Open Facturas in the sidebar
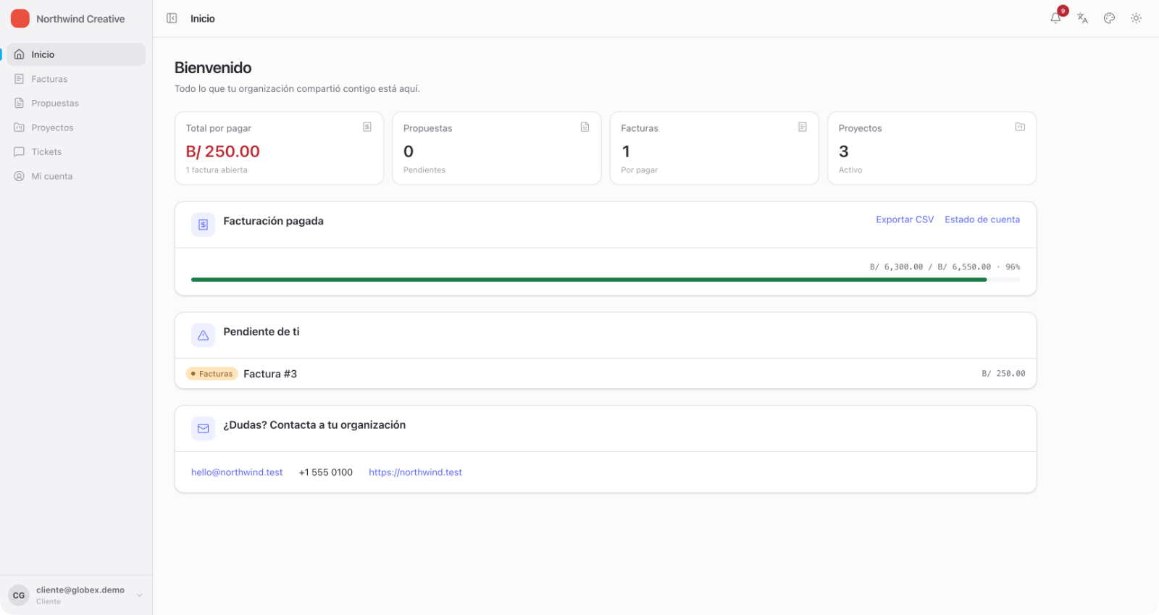Screen dimensions: 1159x615 [76, 79]
